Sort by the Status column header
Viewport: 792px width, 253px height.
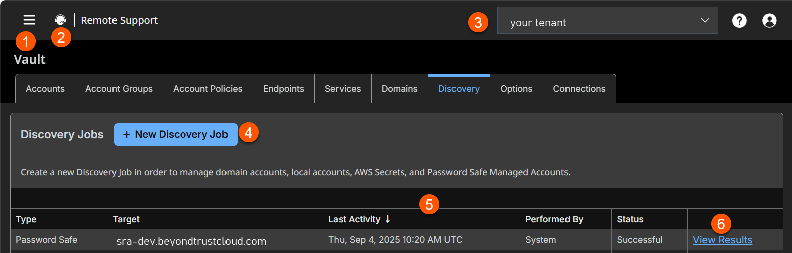click(630, 219)
